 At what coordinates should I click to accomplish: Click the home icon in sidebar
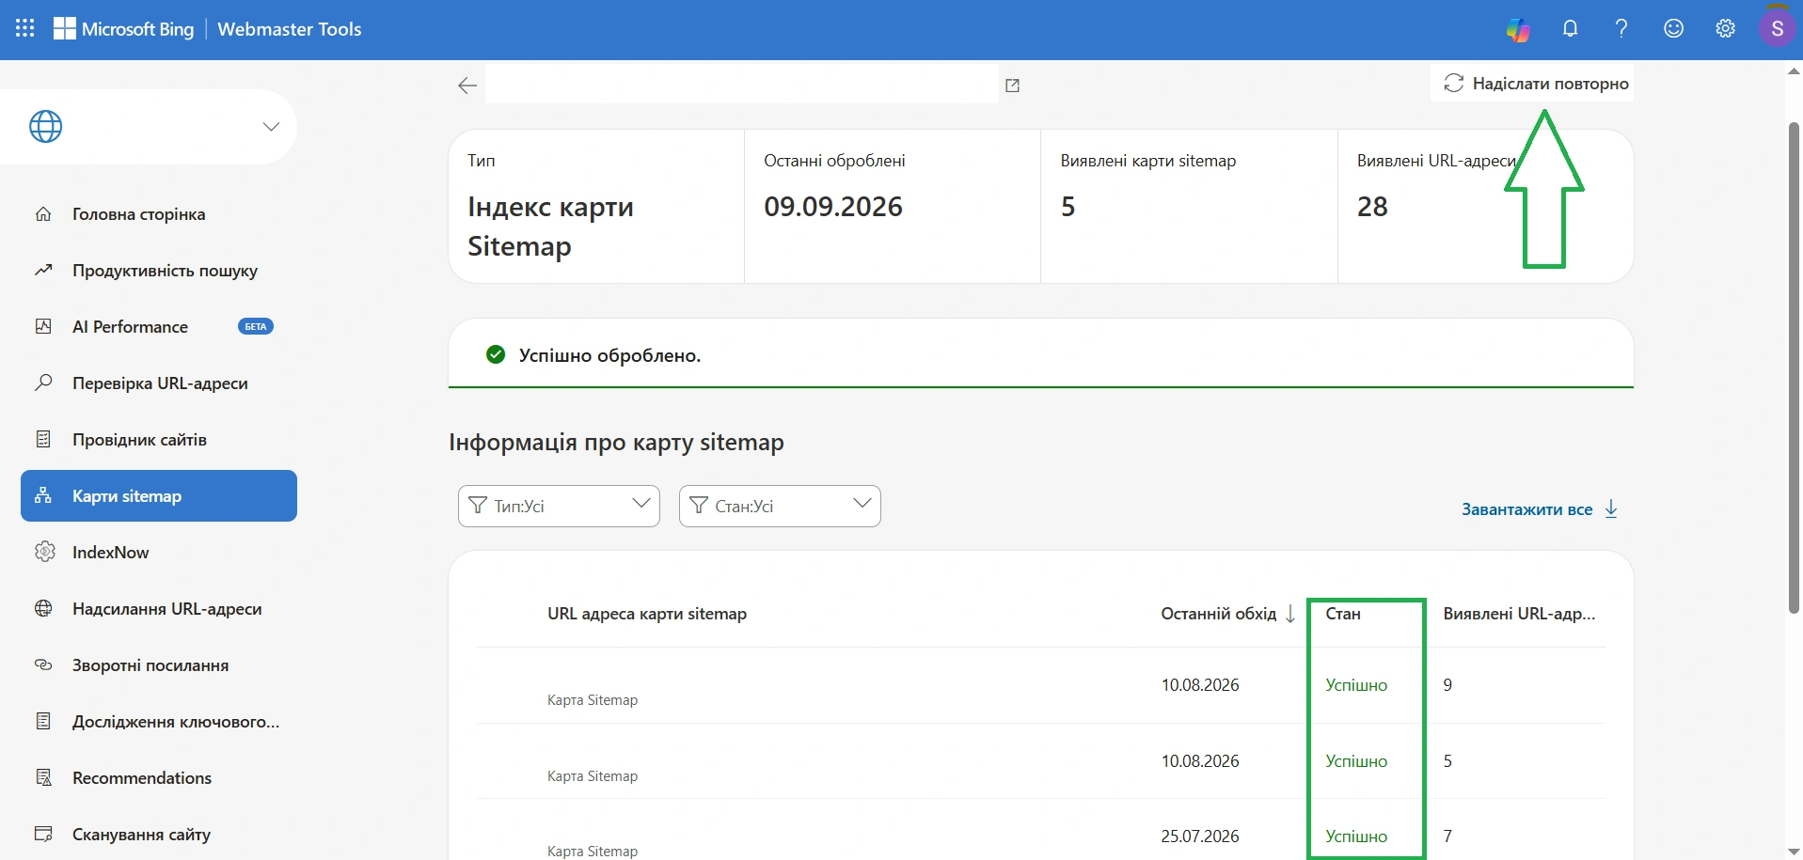click(43, 214)
